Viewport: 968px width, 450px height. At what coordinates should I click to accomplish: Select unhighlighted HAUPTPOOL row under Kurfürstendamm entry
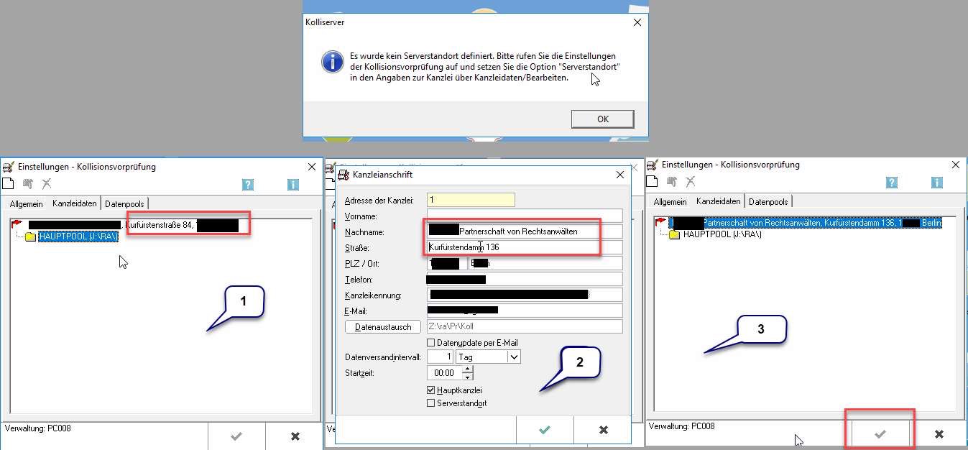coord(722,234)
